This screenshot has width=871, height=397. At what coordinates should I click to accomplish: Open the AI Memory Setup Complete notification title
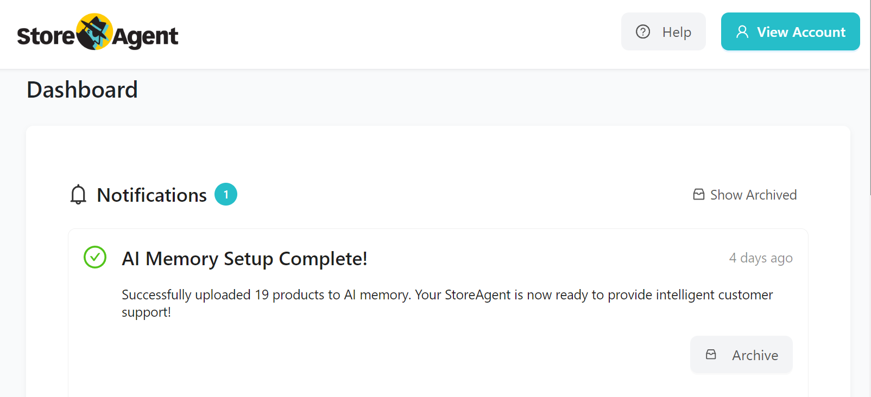click(244, 259)
